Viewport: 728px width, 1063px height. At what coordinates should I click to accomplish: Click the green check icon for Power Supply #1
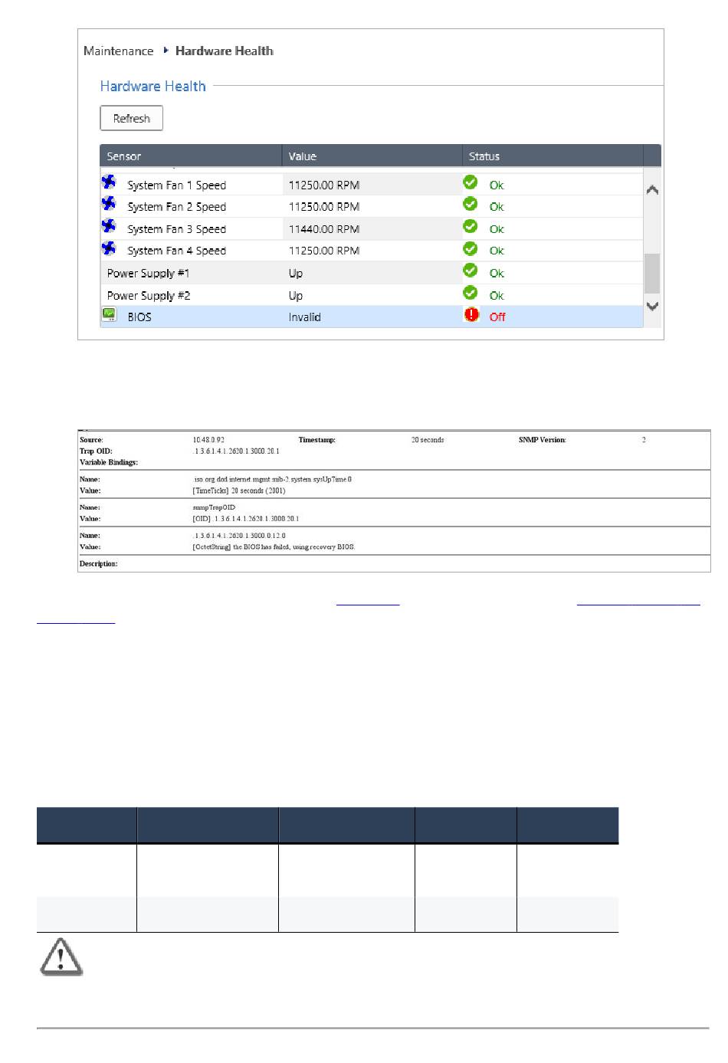tap(471, 271)
